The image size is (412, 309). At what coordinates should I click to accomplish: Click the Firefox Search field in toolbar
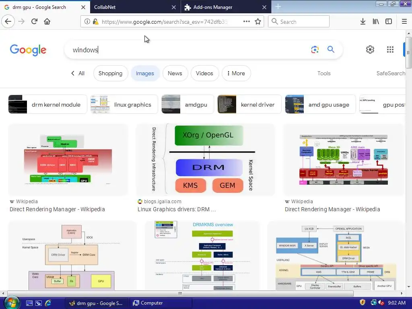[x=299, y=21]
